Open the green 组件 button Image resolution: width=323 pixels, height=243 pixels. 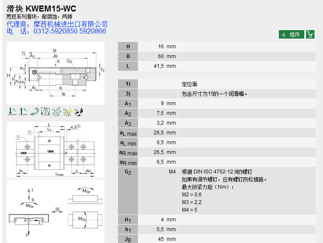292,34
